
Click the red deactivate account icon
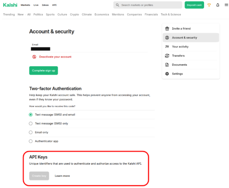tap(34, 57)
